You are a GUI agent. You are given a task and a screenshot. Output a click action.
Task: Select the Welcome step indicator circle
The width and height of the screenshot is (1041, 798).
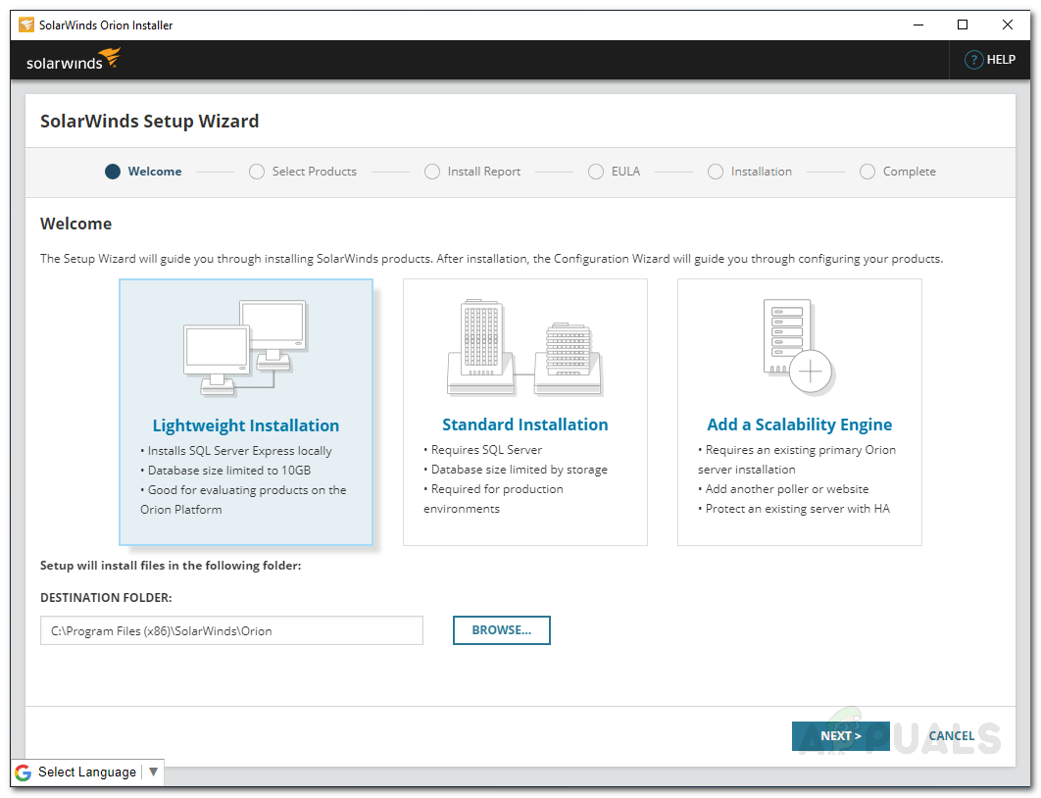[113, 172]
